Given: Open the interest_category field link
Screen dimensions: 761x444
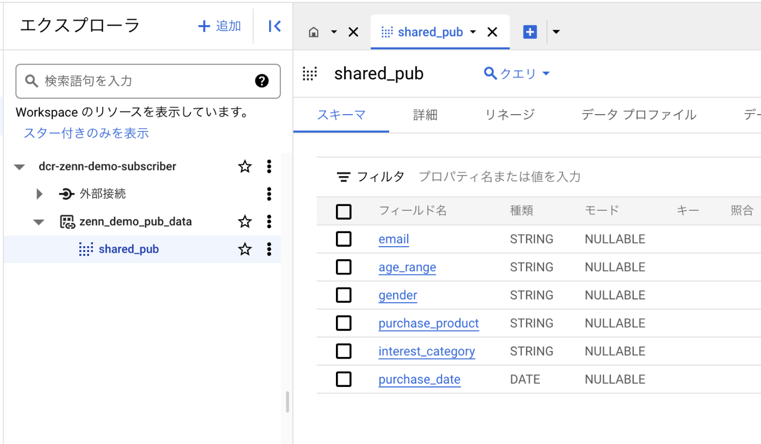Looking at the screenshot, I should click(x=427, y=351).
